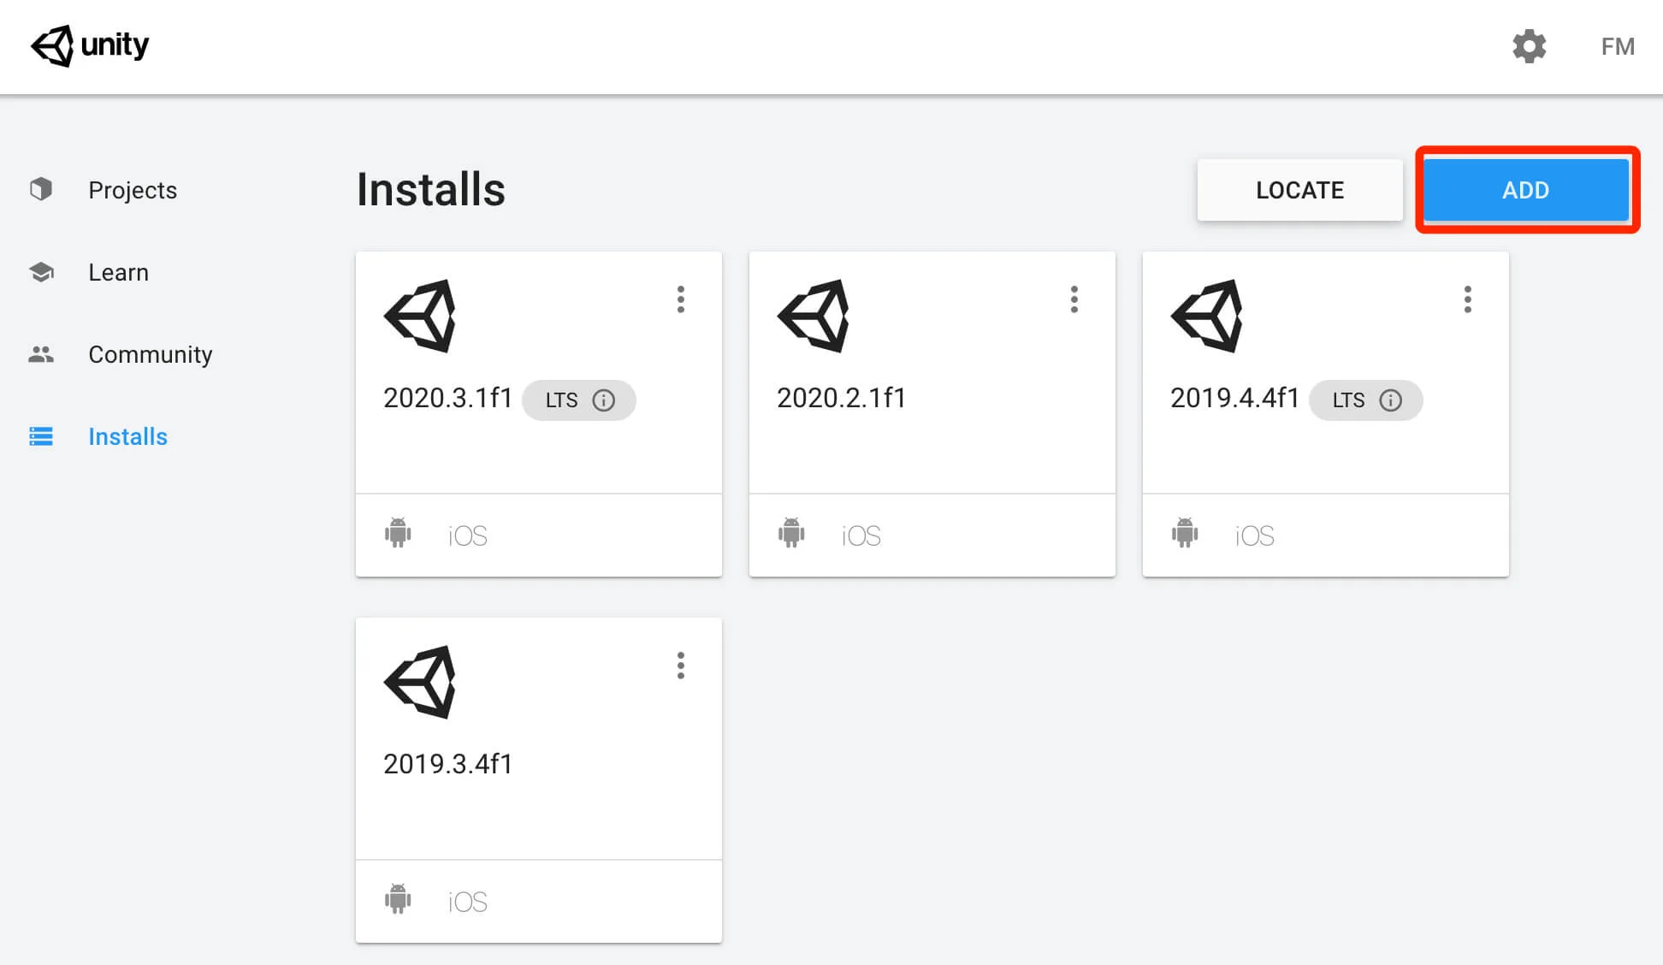Click Android icon on 2019.4.4f1 card
This screenshot has height=965, width=1663.
point(1185,533)
